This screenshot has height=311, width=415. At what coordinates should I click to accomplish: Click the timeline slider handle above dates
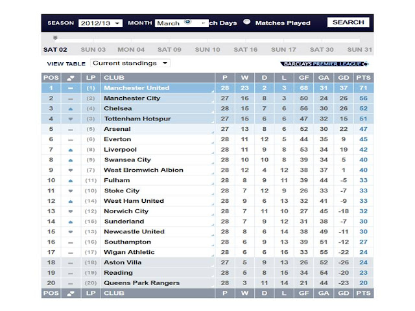pos(55,38)
